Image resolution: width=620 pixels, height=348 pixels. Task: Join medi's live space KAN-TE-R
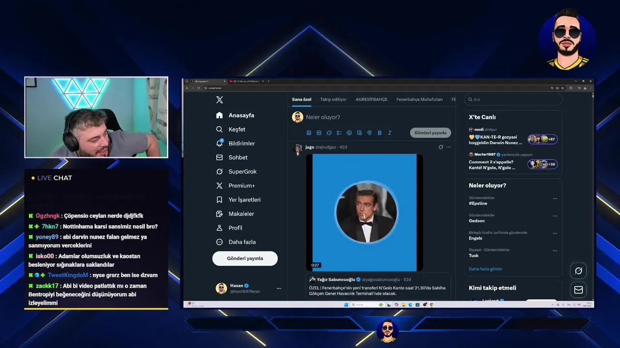(495, 140)
